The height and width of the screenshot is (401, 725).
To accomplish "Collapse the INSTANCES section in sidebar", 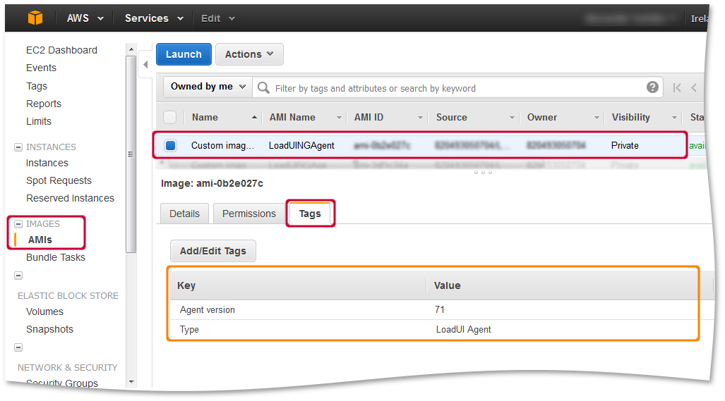I will (18, 147).
